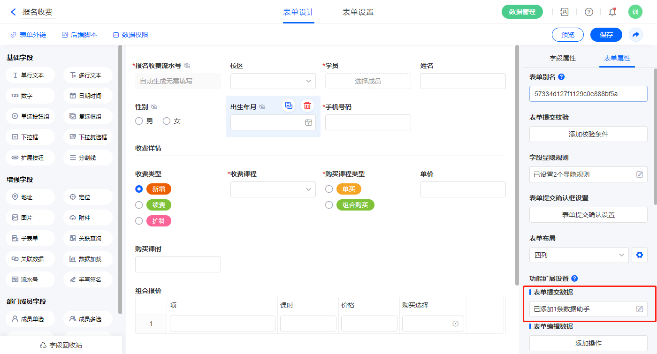The height and width of the screenshot is (354, 657).
Task: Expand the 校区 dropdown
Action: [x=273, y=81]
